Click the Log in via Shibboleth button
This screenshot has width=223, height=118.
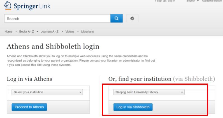point(133,107)
